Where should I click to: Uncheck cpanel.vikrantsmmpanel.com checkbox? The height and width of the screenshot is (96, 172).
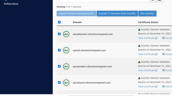(x=59, y=50)
